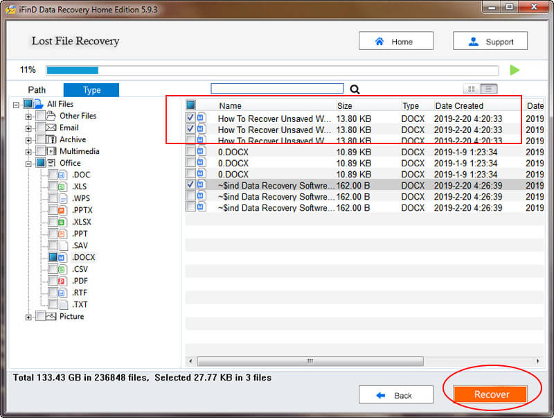Screen dimensions: 554x418
Task: Click the Email envelope icon
Action: 51,128
